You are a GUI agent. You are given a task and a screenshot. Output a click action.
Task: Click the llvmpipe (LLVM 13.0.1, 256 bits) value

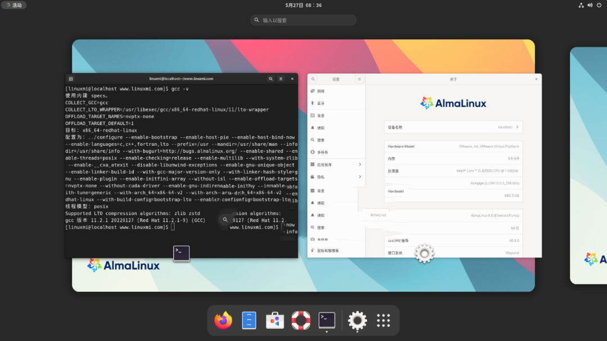coord(495,183)
